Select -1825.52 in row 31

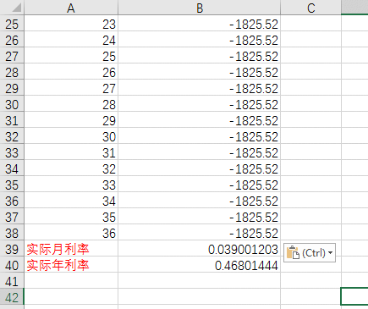[x=200, y=120]
